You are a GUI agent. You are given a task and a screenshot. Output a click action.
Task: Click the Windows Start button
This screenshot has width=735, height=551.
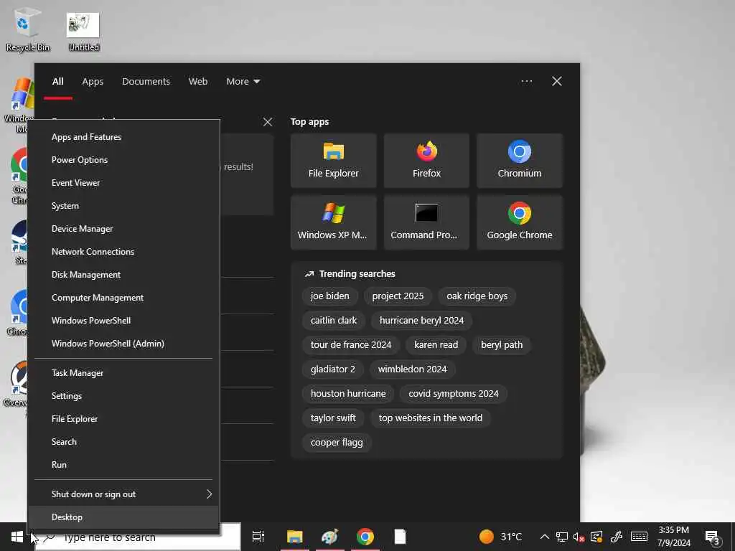pyautogui.click(x=17, y=537)
